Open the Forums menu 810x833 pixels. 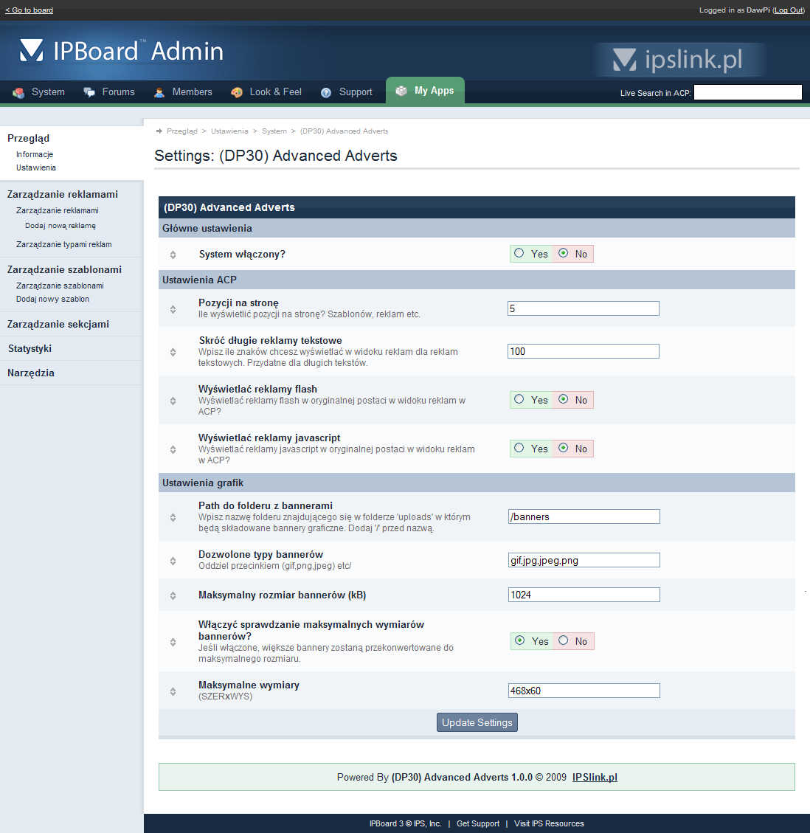[118, 92]
